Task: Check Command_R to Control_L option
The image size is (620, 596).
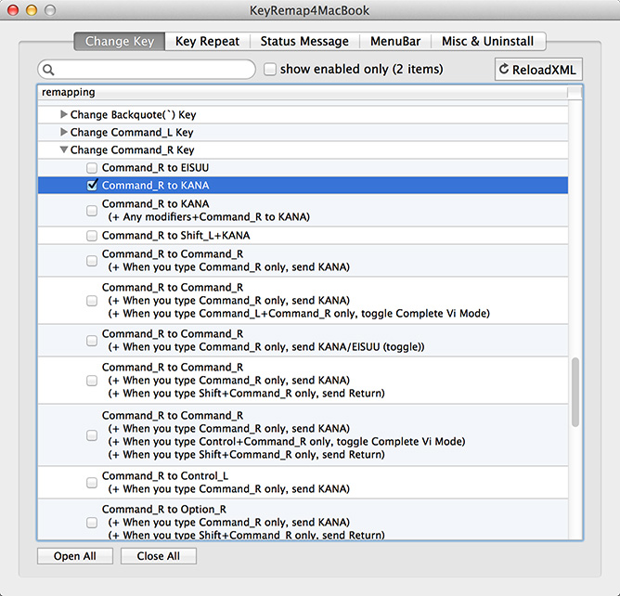Action: coord(92,483)
